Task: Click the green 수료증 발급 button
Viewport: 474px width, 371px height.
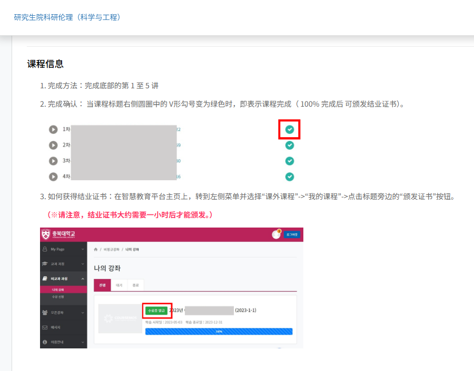Action: pos(156,311)
